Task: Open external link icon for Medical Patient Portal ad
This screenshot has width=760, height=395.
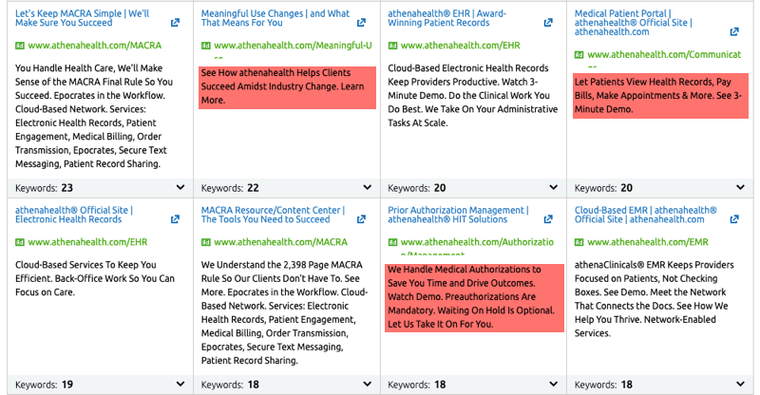Action: 736,22
